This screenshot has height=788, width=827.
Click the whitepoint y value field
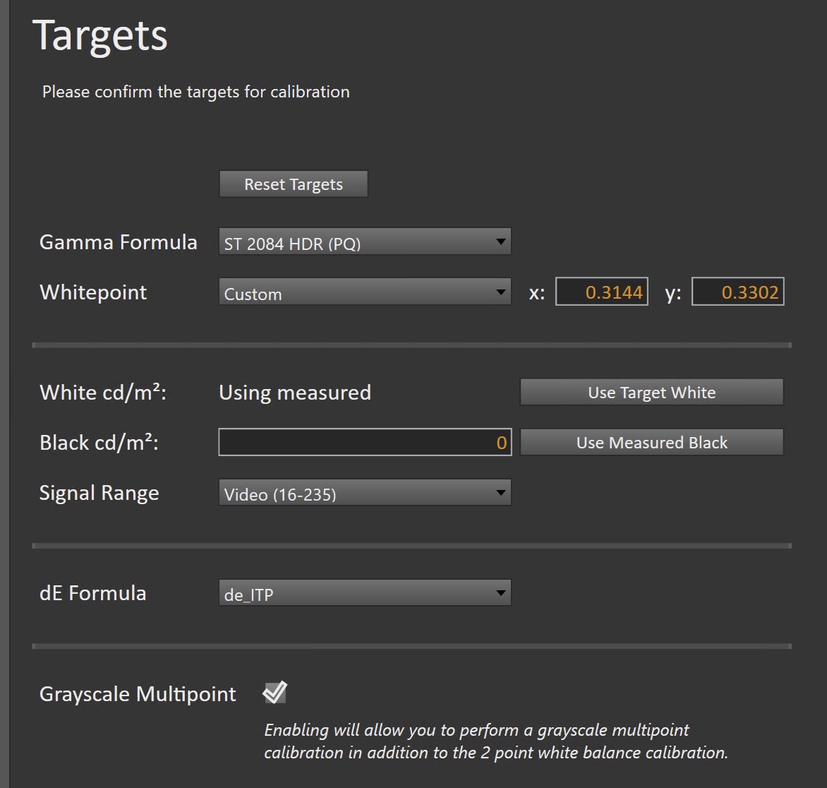click(x=738, y=292)
